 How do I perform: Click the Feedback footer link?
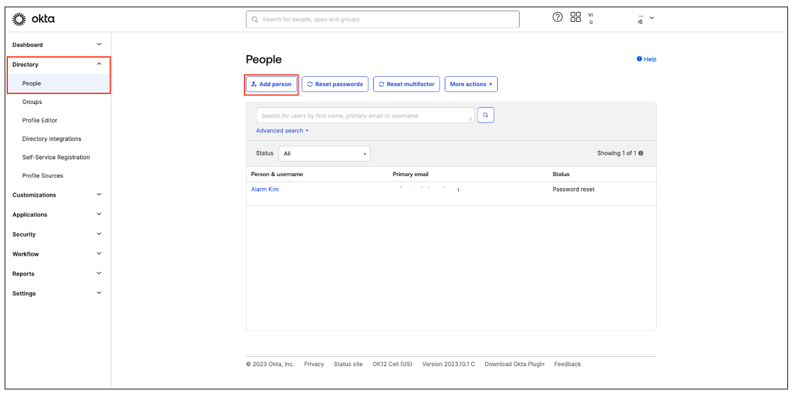pyautogui.click(x=567, y=364)
